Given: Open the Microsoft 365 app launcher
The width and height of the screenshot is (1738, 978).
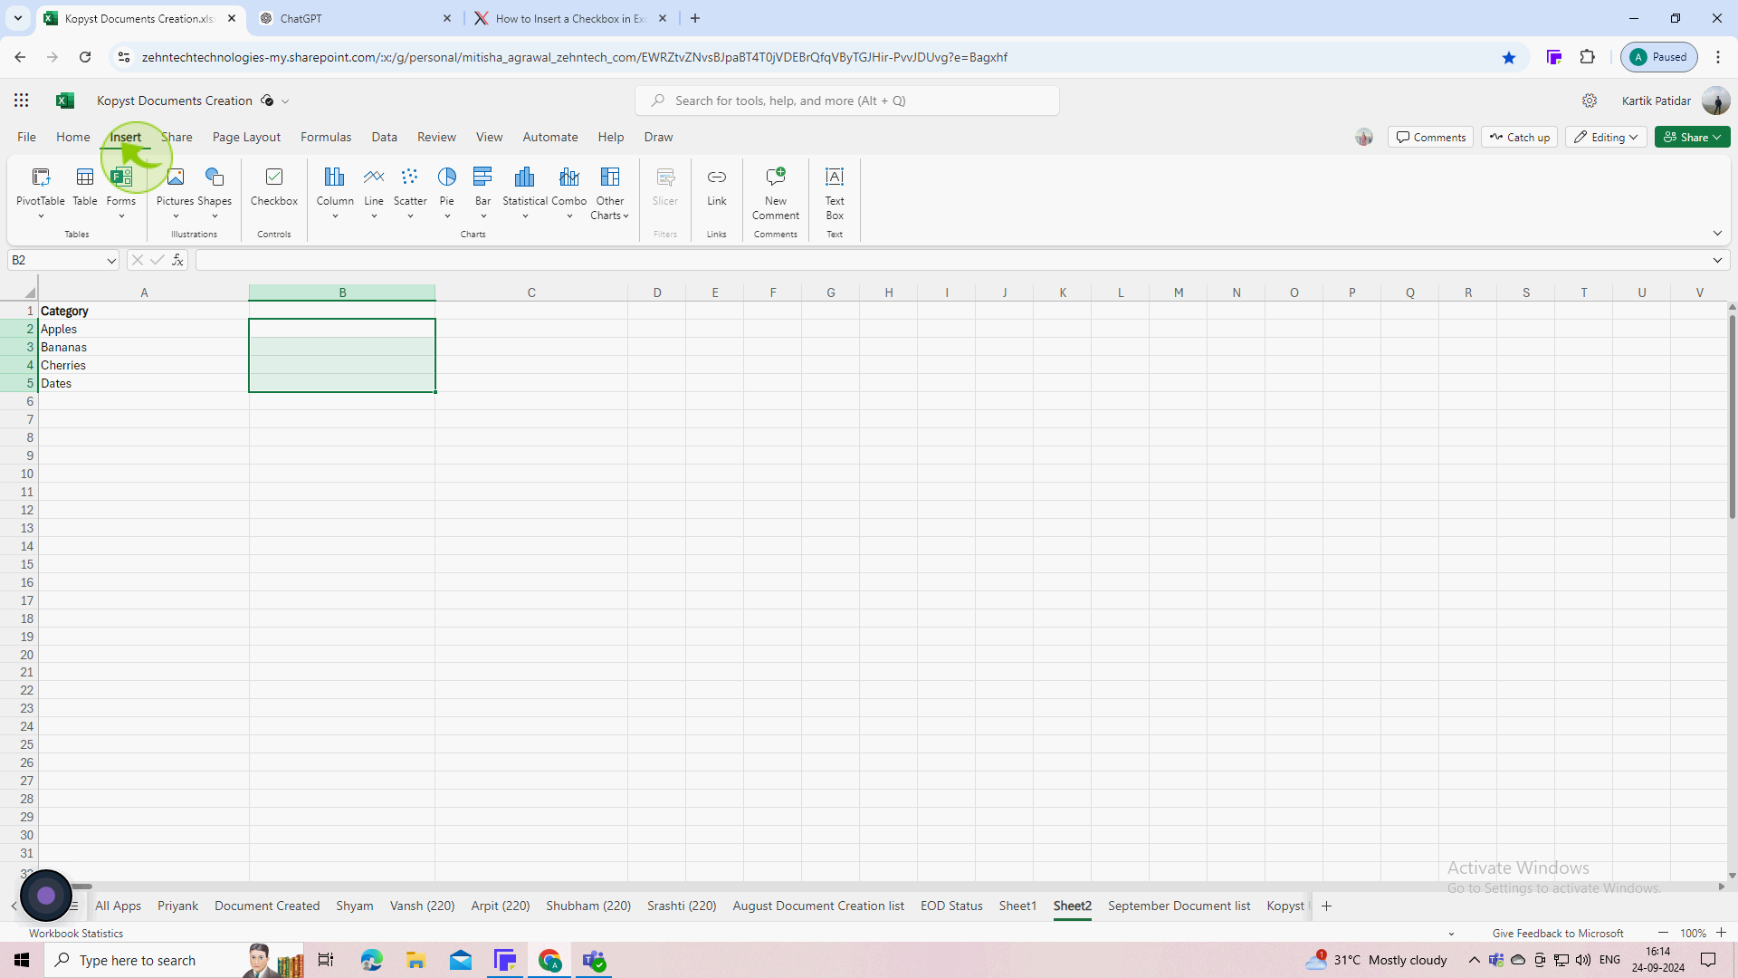Looking at the screenshot, I should [22, 101].
